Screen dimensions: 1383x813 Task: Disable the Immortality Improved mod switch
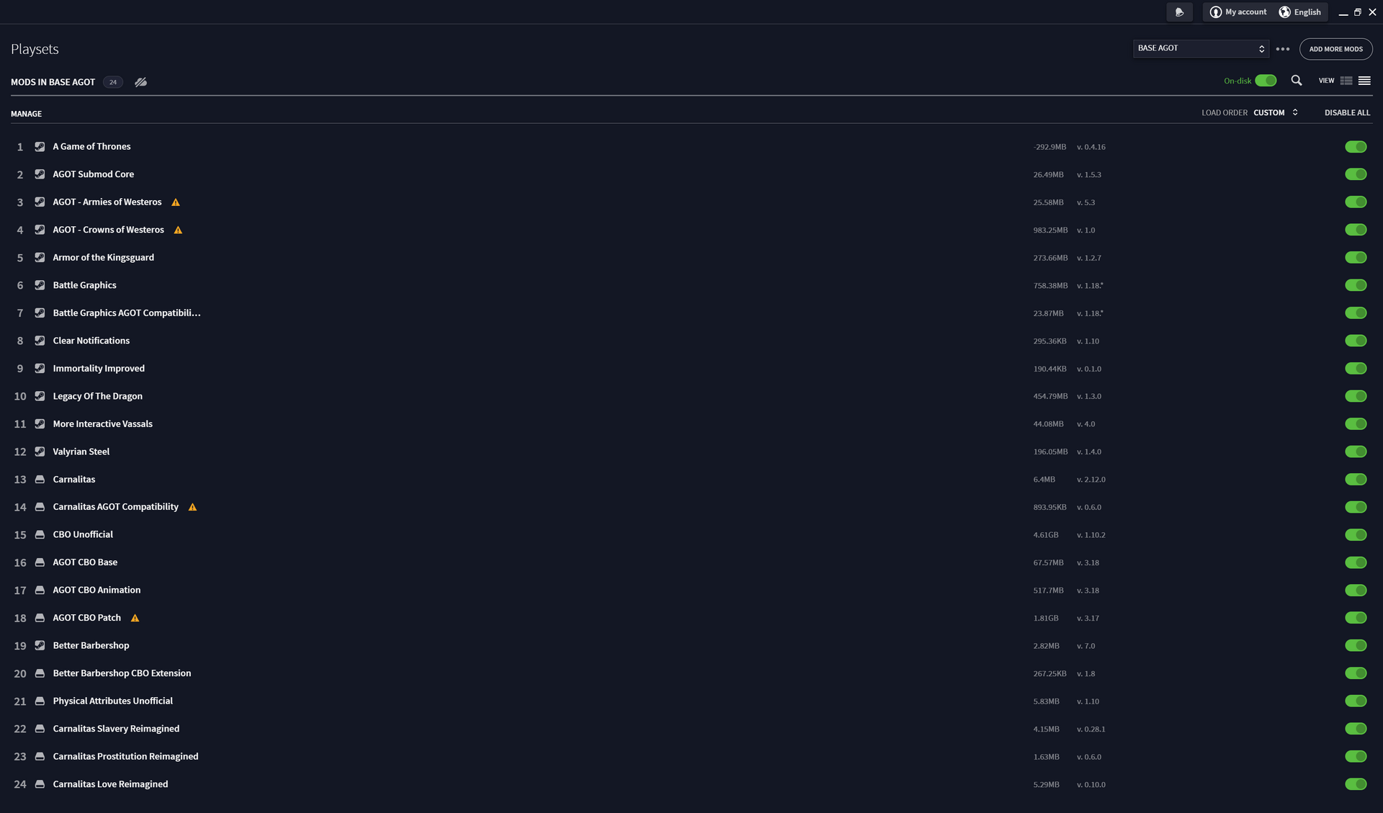(x=1356, y=369)
